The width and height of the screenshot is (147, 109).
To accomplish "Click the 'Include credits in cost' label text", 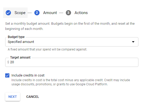I will click(x=28, y=75).
